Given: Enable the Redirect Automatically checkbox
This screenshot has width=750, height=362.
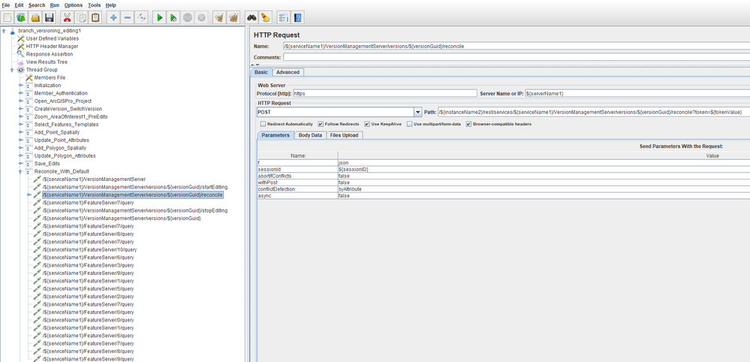Looking at the screenshot, I should (263, 124).
